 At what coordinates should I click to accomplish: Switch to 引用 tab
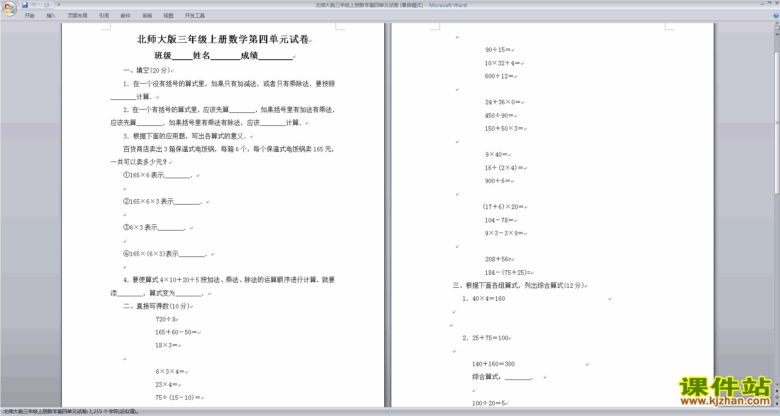pyautogui.click(x=104, y=16)
